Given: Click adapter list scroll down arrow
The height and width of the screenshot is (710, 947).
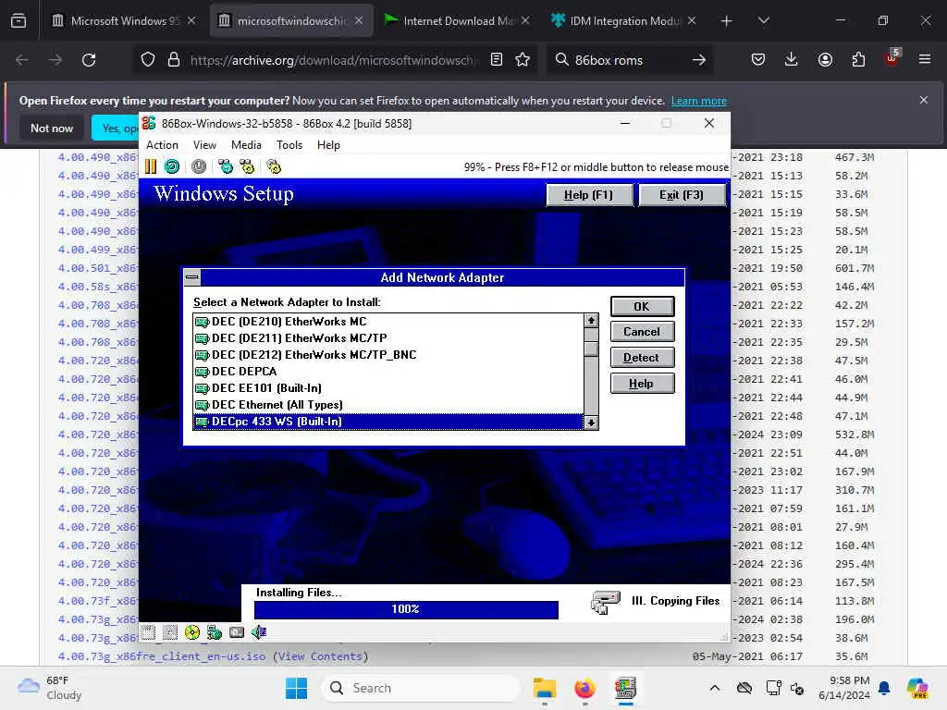Looking at the screenshot, I should (x=591, y=422).
